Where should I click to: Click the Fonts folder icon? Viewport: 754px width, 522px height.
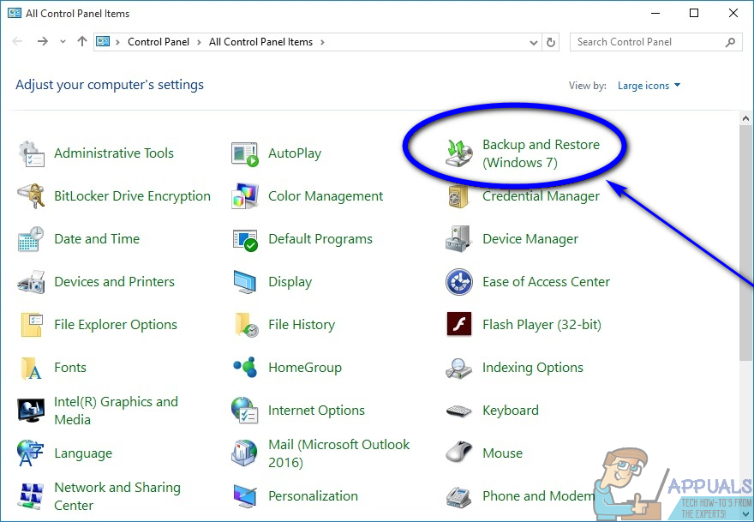(31, 368)
